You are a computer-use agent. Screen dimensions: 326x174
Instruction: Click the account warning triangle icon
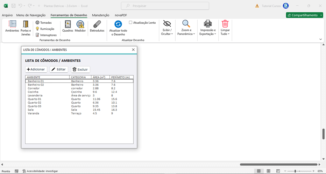(x=257, y=6)
